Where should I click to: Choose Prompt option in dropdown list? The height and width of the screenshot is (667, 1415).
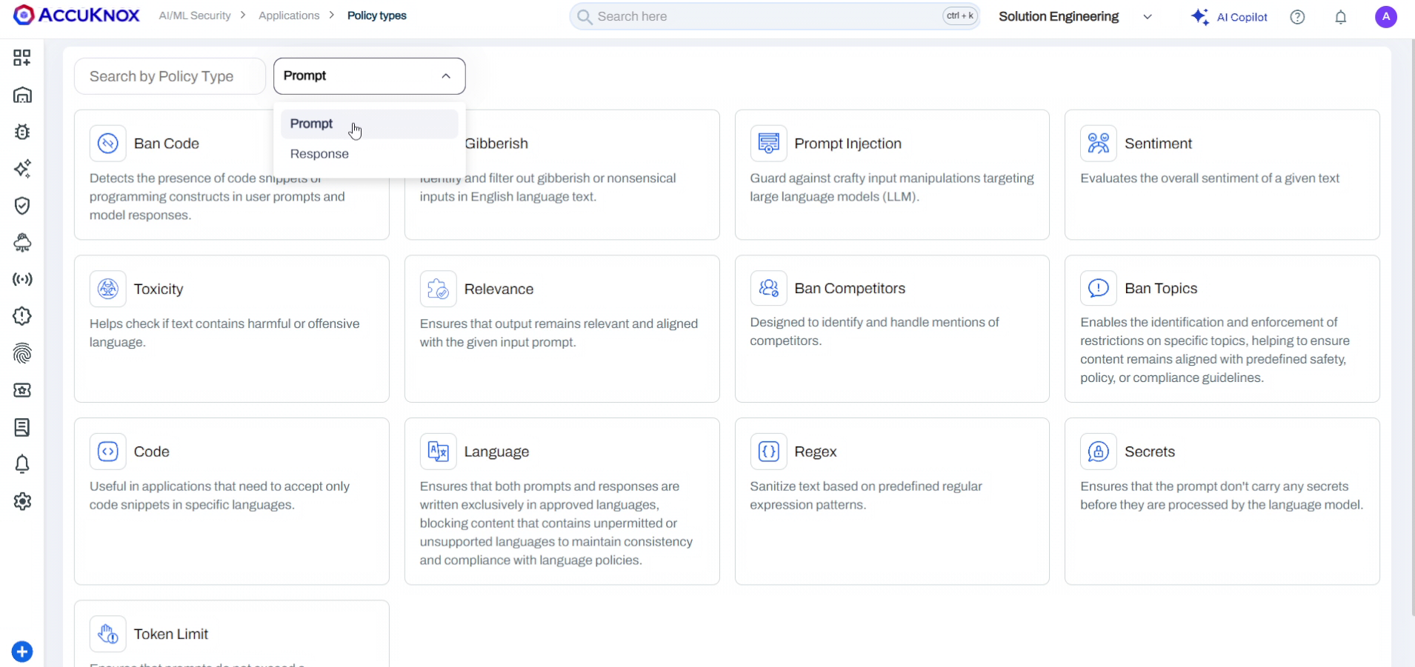tap(312, 124)
